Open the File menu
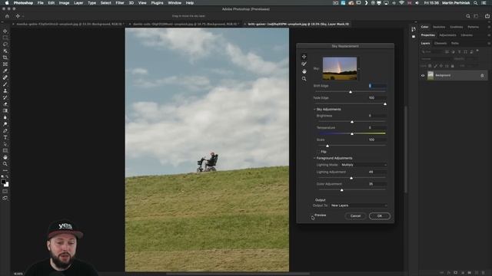Screen dimensions: 492x276 tap(41, 3)
